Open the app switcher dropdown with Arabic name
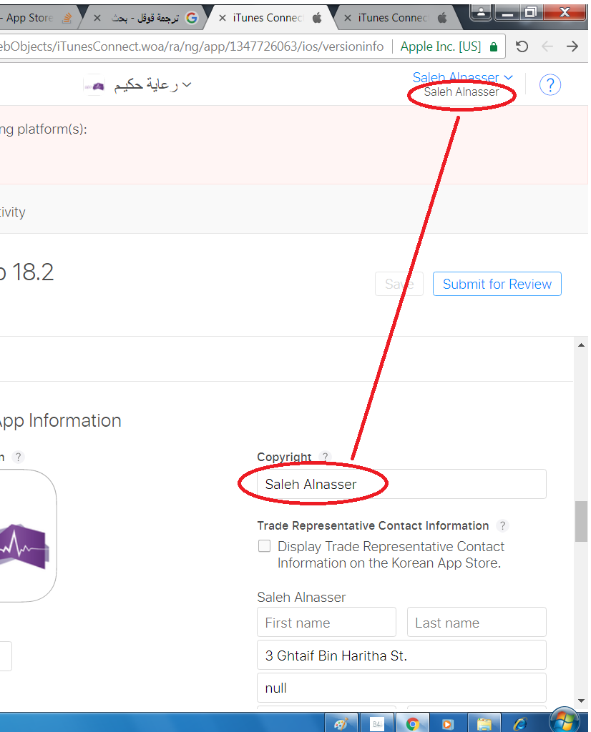Viewport: 591px width, 732px height. click(153, 85)
